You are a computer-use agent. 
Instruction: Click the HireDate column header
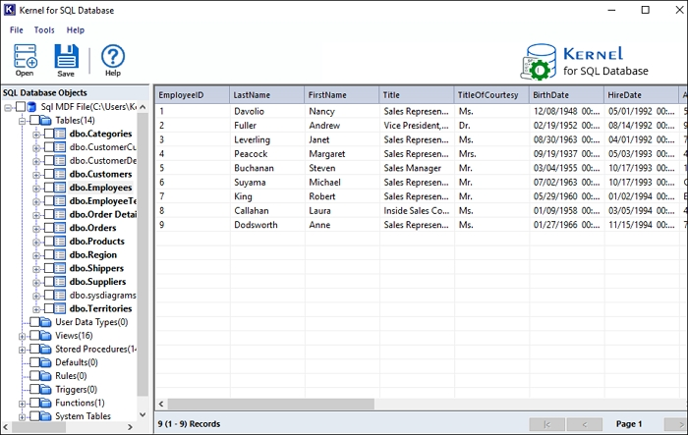coord(641,95)
